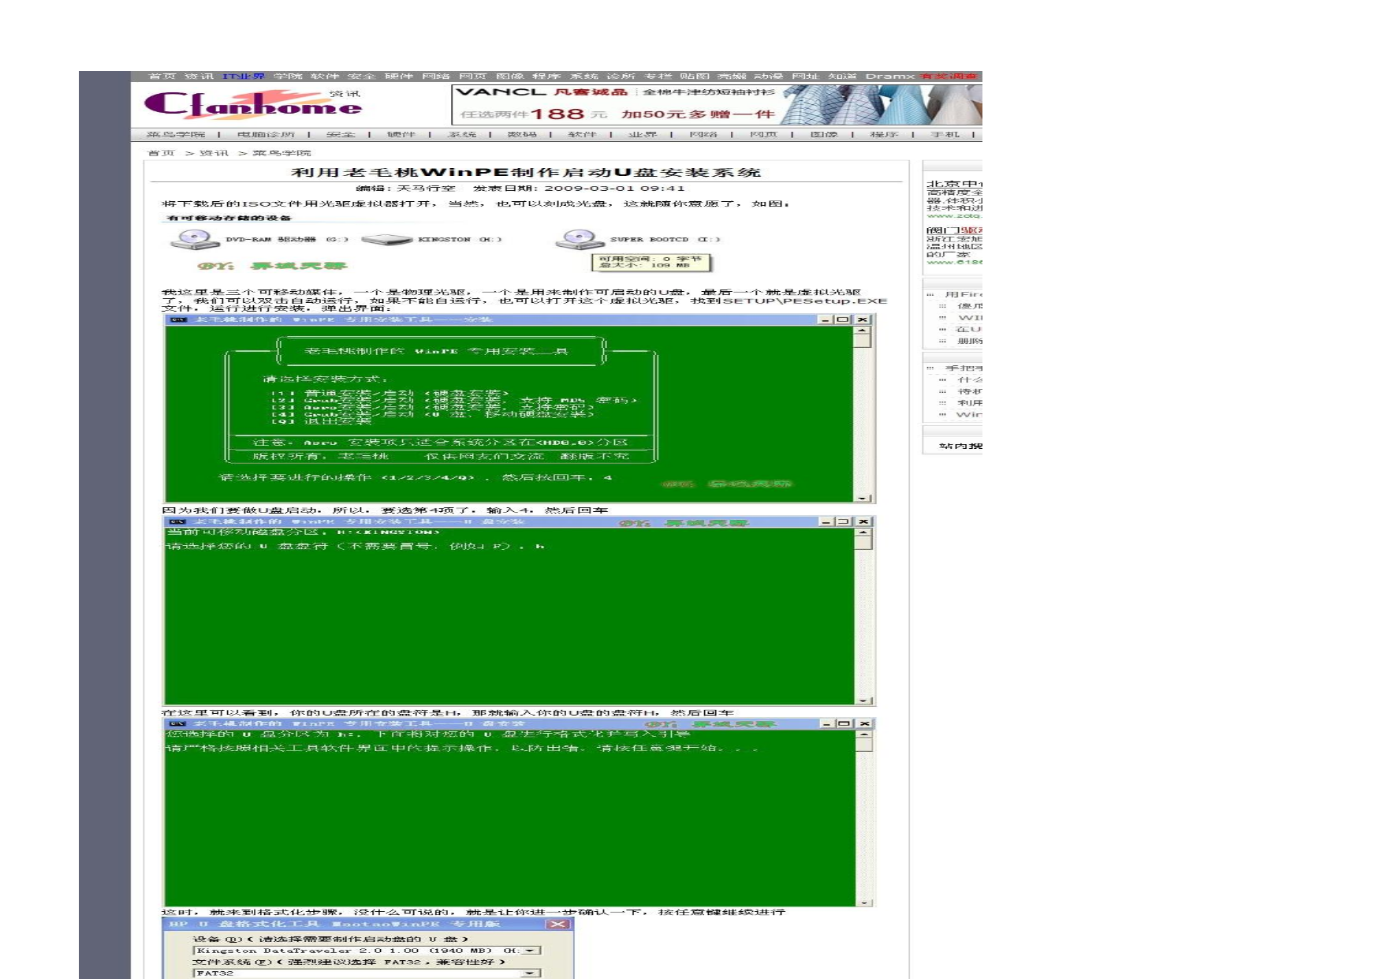
Task: Click option [1] 普通安装/启动 (硬盘安装) in console
Action: tap(390, 393)
